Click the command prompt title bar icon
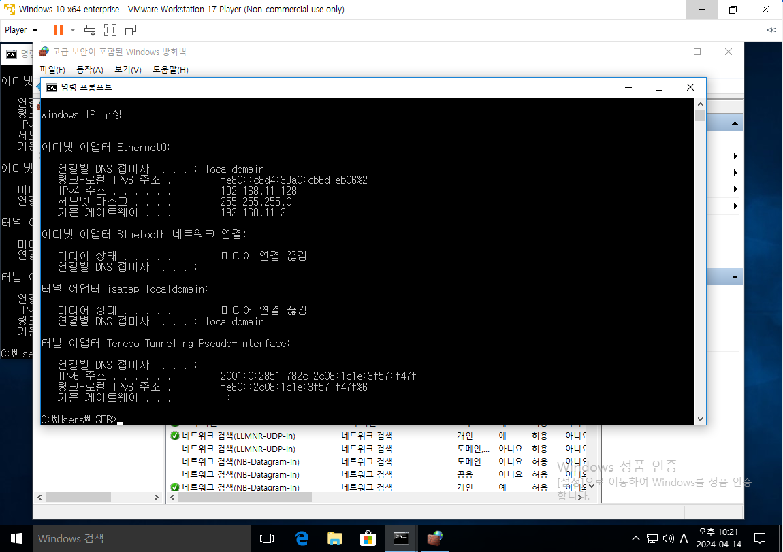Image resolution: width=783 pixels, height=552 pixels. 52,87
